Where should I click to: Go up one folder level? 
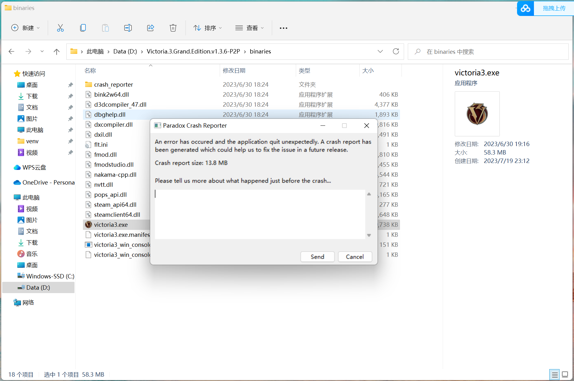tap(57, 52)
